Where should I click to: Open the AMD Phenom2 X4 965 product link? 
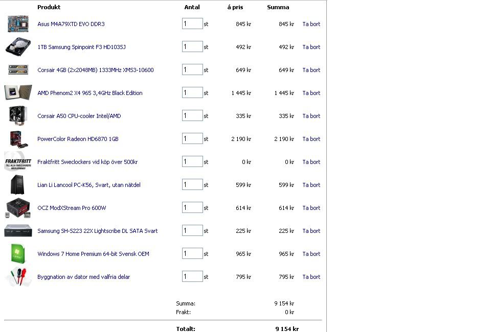coord(90,93)
